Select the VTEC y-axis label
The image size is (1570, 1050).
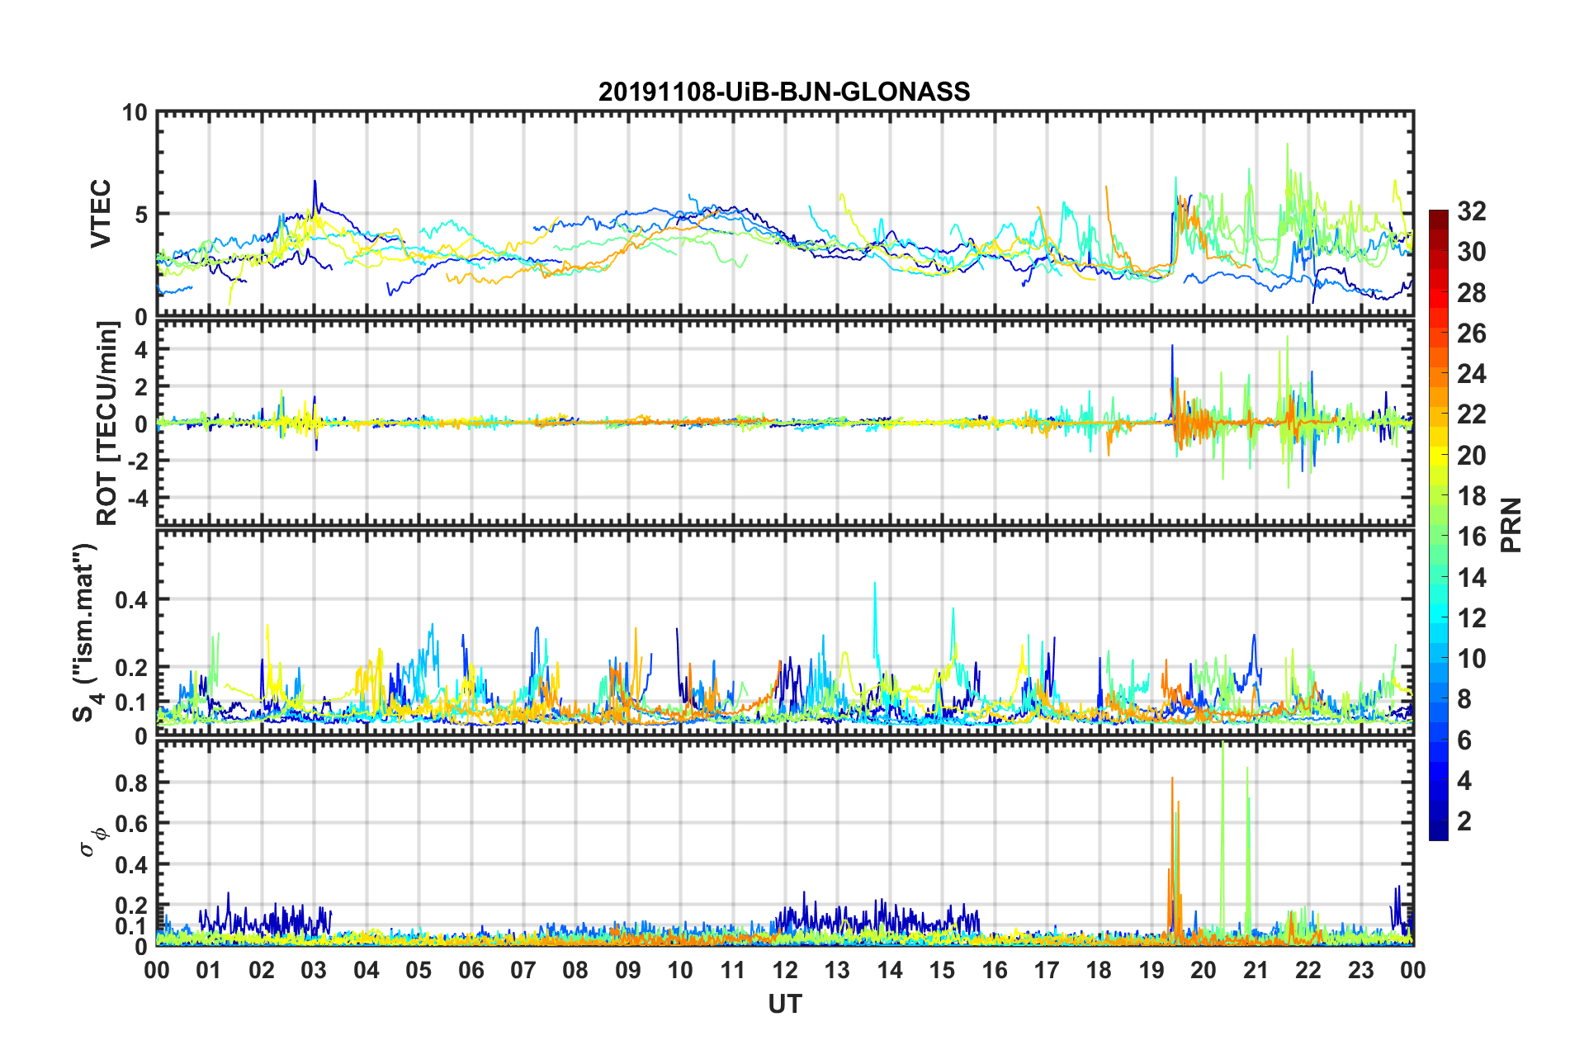tap(101, 214)
